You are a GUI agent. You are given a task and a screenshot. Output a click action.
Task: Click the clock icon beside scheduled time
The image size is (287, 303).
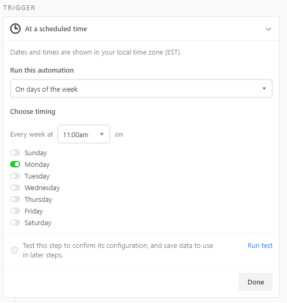[15, 29]
